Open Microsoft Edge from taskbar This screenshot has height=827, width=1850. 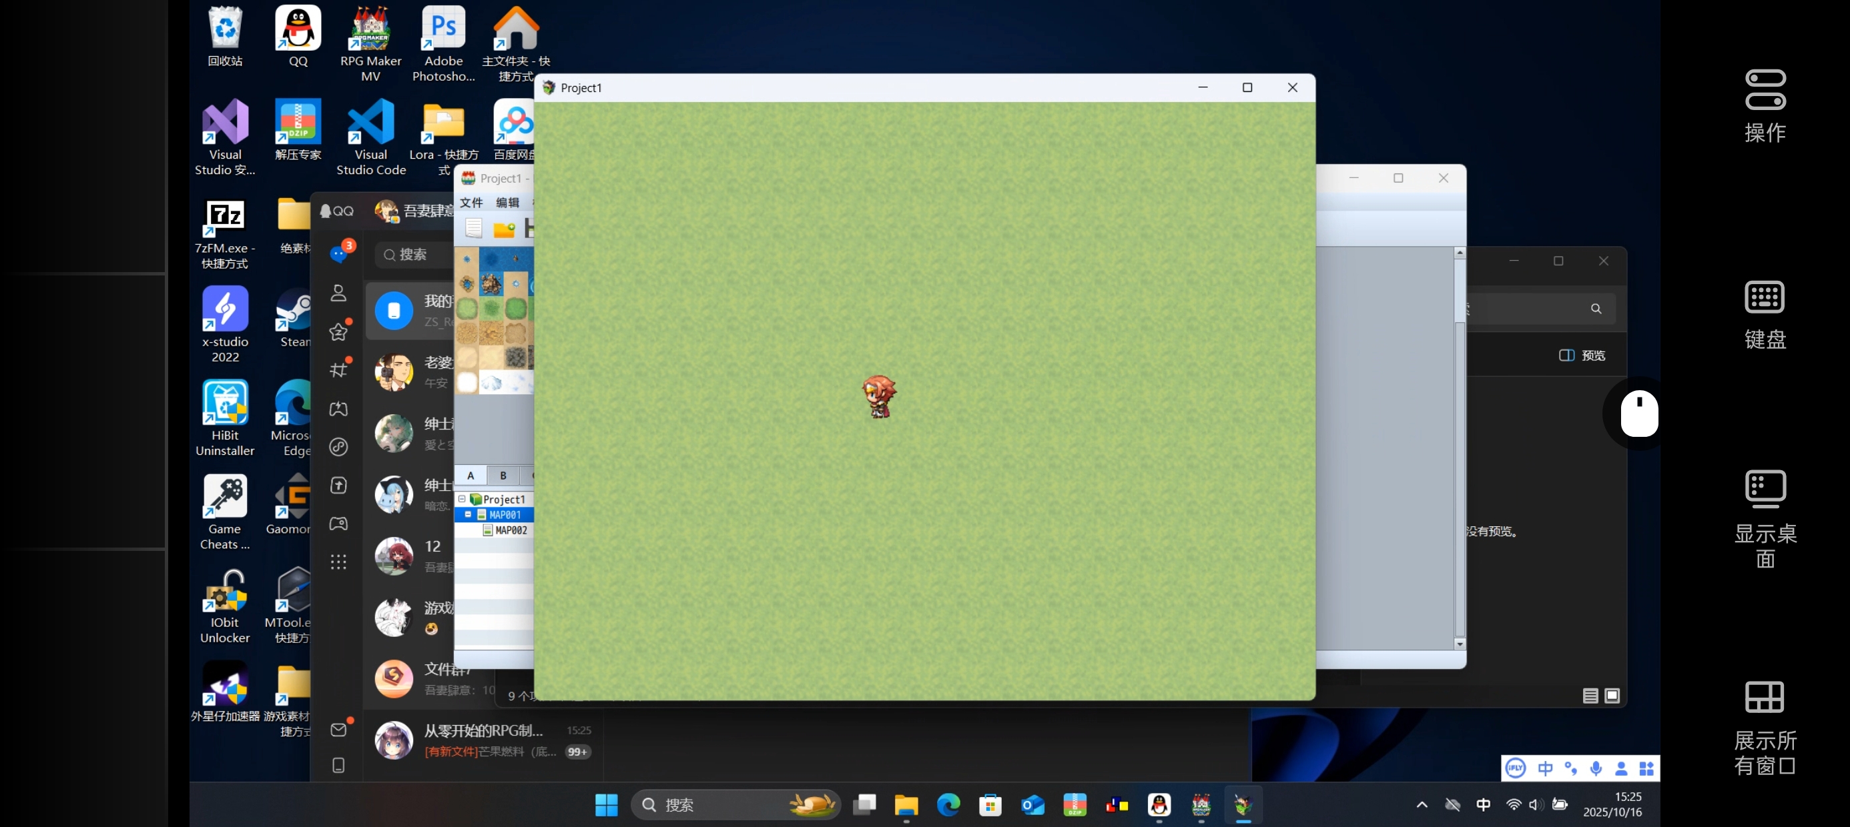tap(948, 805)
